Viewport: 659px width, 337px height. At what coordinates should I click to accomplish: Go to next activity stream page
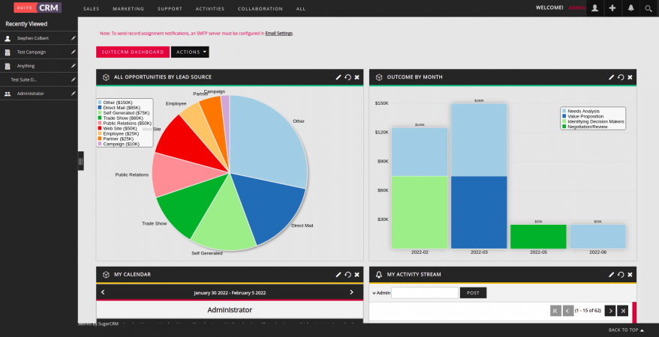610,311
